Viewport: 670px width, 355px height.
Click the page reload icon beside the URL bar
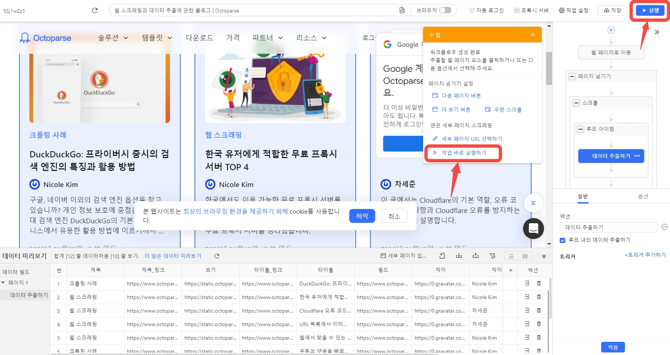[95, 10]
